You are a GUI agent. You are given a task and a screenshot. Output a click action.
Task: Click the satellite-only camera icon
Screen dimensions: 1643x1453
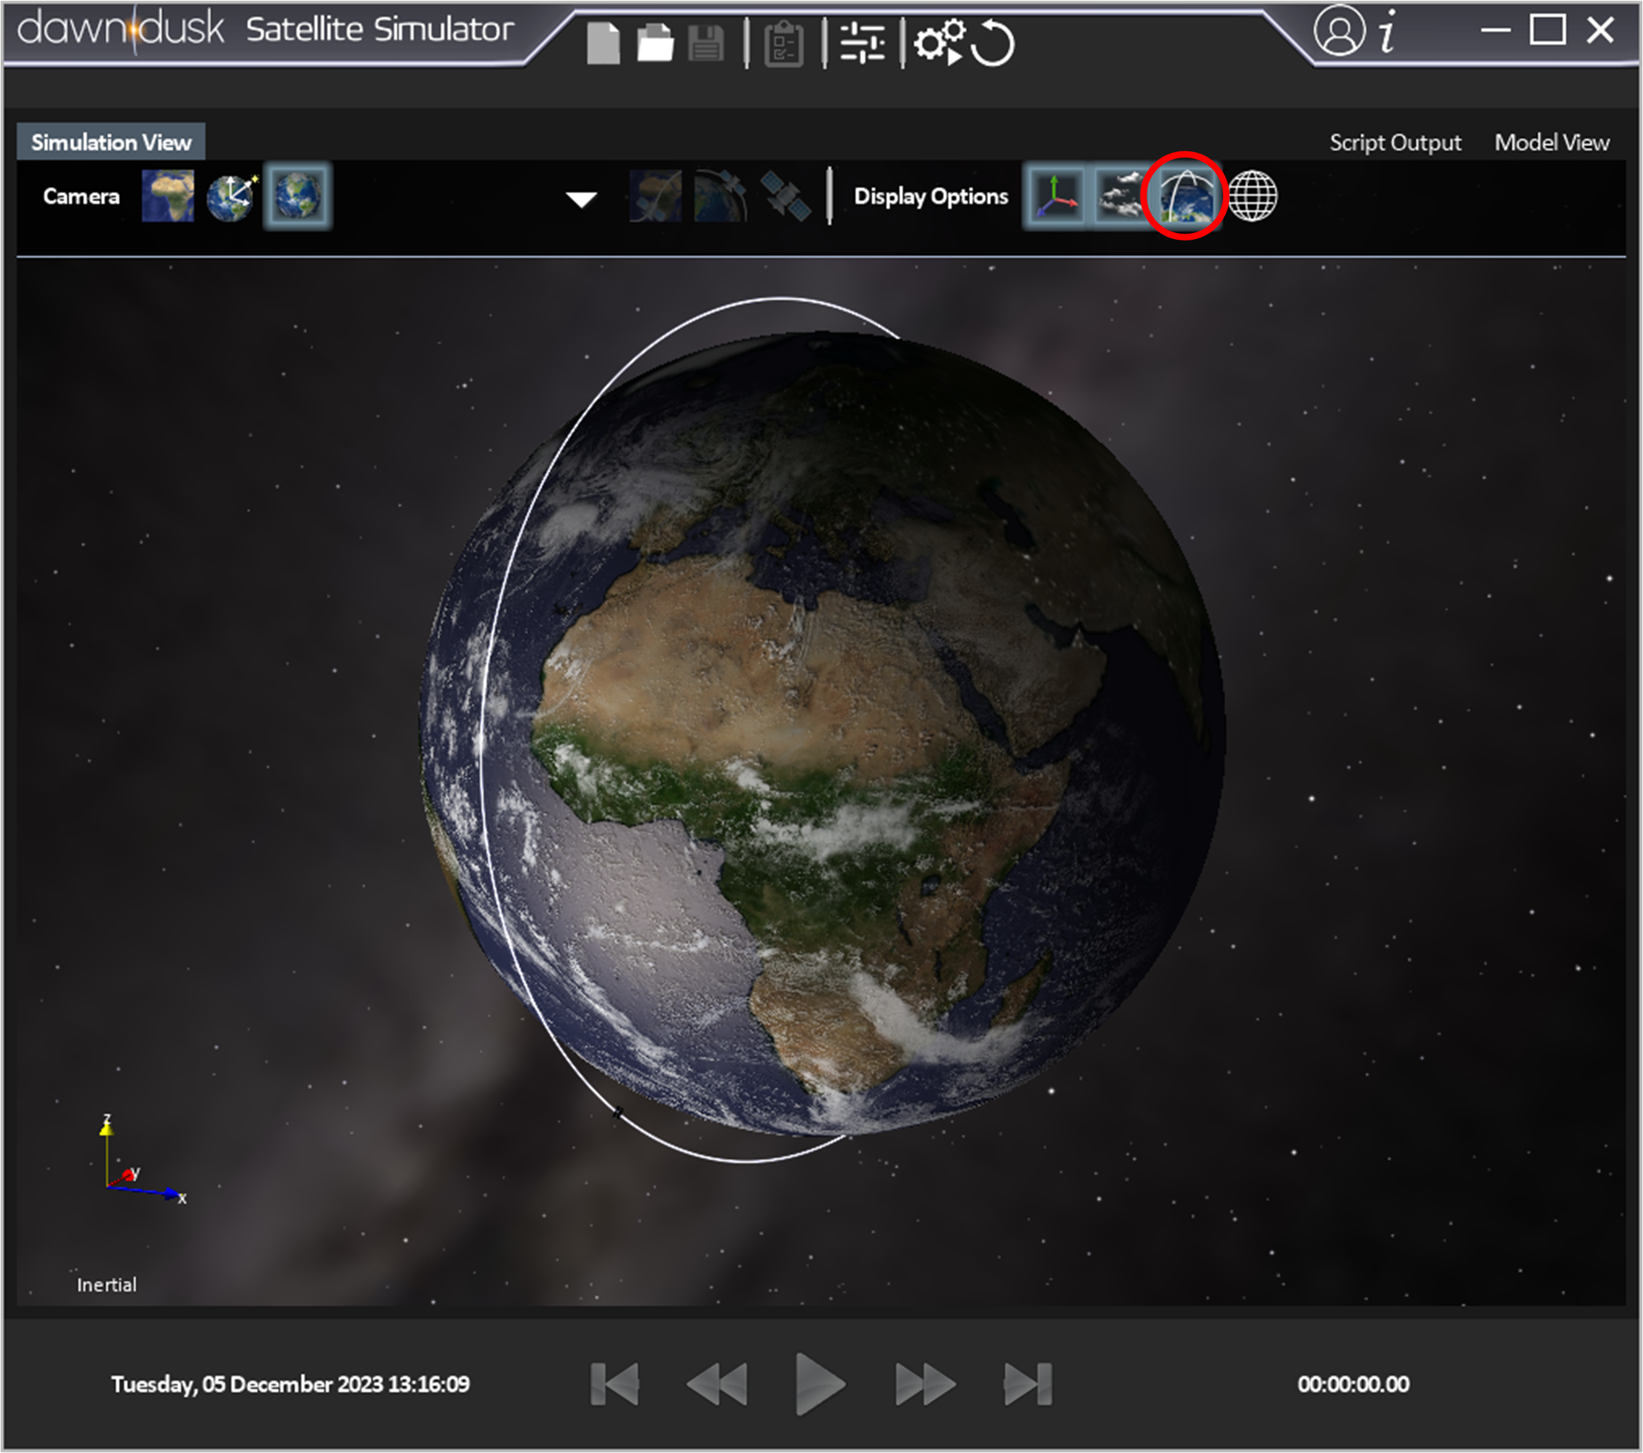(785, 196)
